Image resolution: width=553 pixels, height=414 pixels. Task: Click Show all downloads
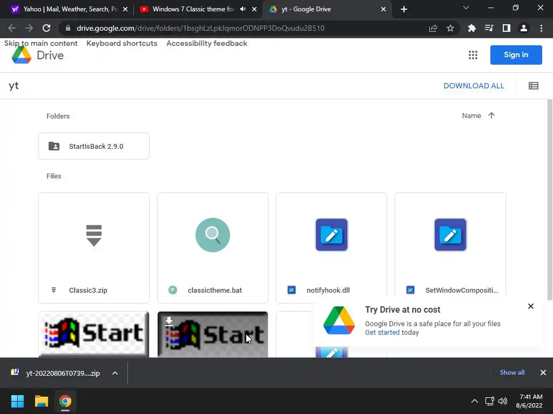(x=512, y=372)
